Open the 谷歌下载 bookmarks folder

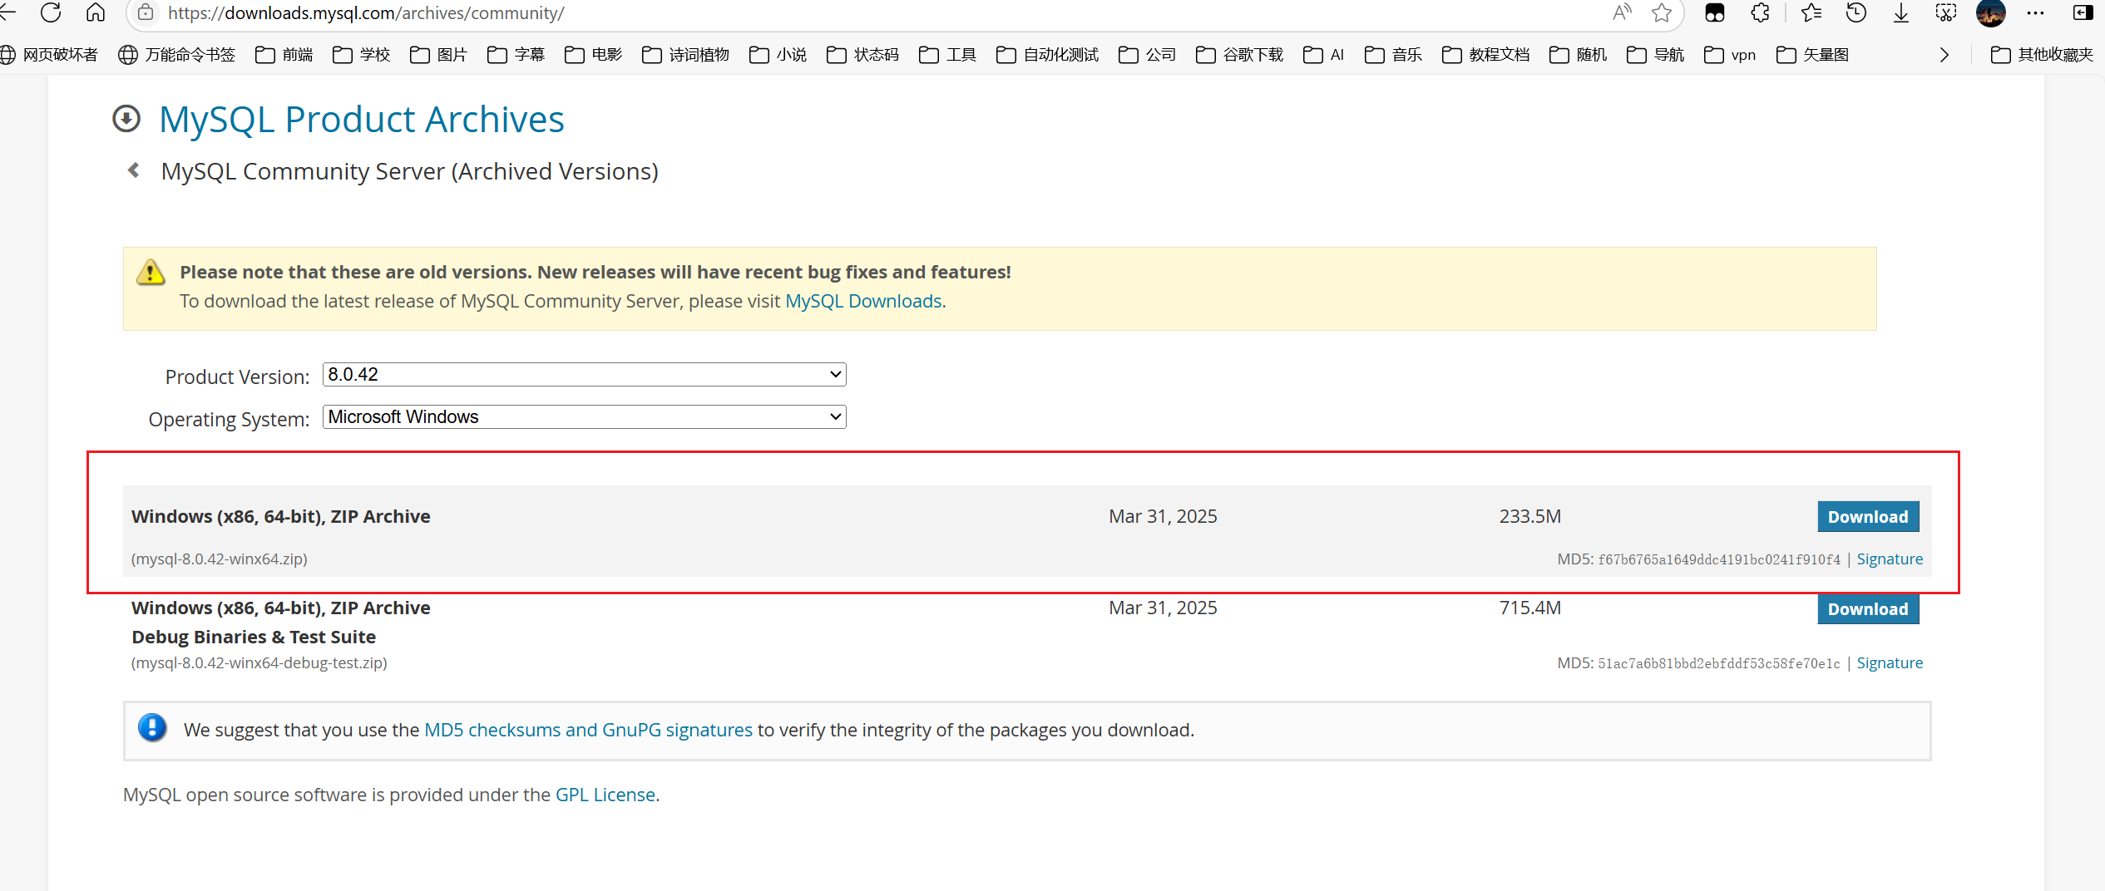coord(1240,55)
